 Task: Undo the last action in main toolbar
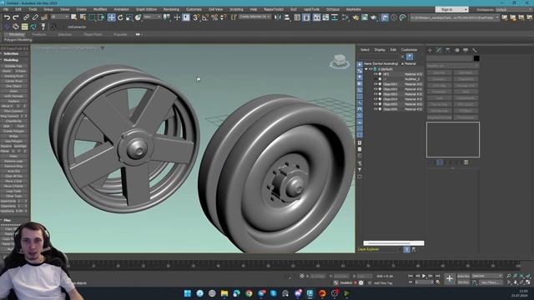pos(7,17)
